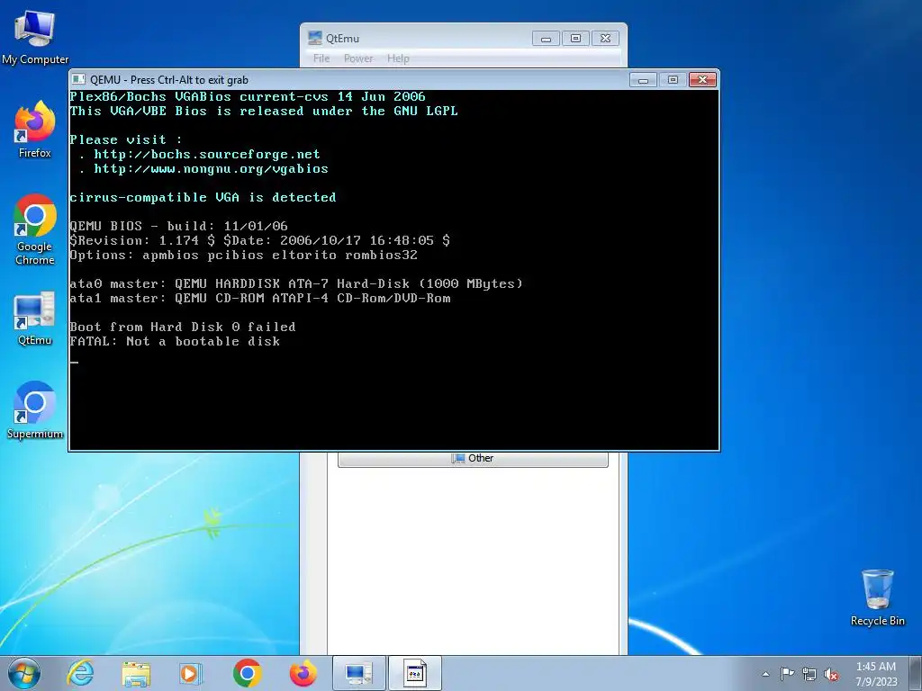Open Google Chrome desktop shortcut
This screenshot has width=922, height=691.
[35, 229]
